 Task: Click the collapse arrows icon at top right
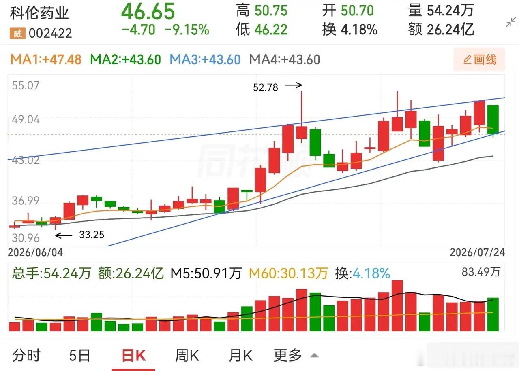pyautogui.click(x=511, y=23)
